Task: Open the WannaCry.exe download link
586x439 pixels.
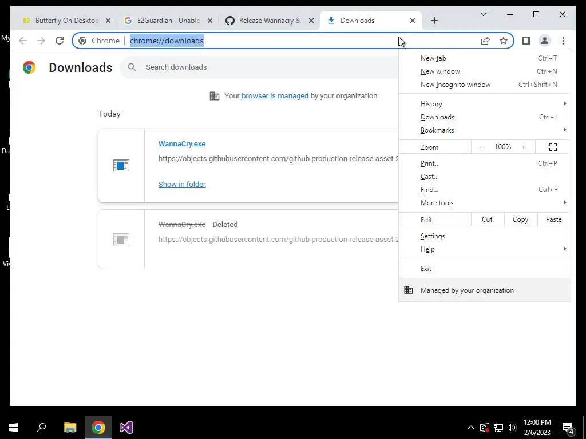Action: tap(181, 143)
